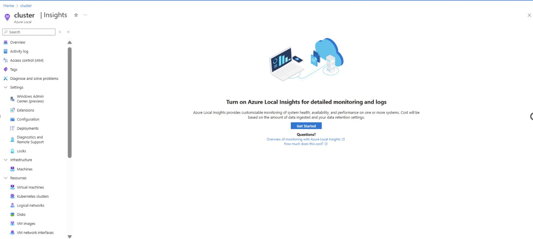Favorite the cluster with the star icon
Image resolution: width=533 pixels, height=239 pixels.
point(76,15)
